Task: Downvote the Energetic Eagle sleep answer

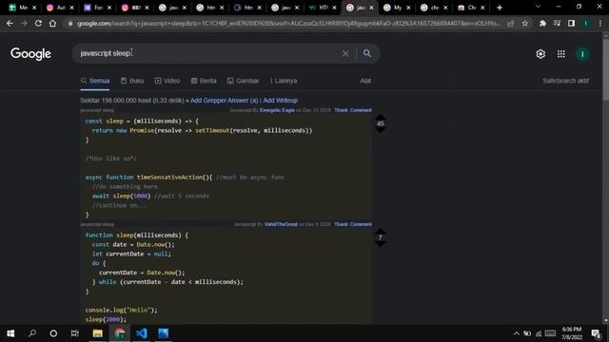Action: coord(381,130)
